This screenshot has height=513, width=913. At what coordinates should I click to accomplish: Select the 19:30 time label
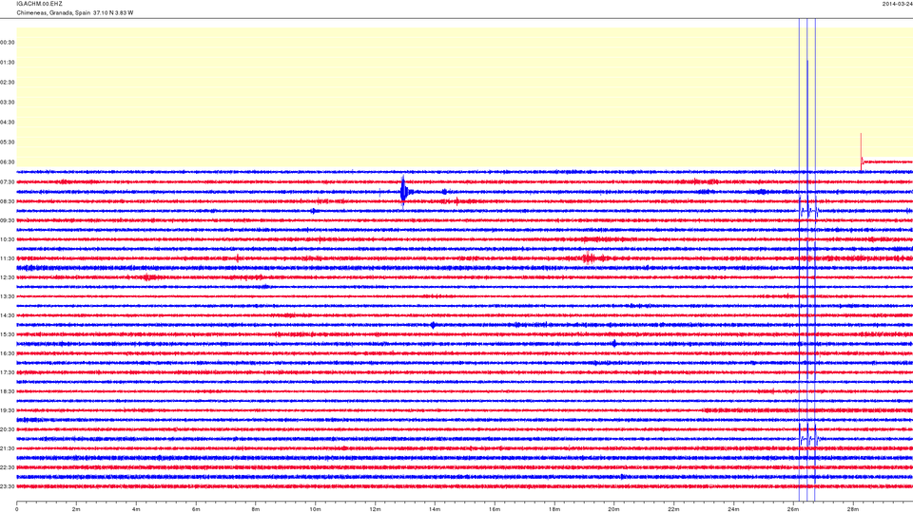click(8, 410)
